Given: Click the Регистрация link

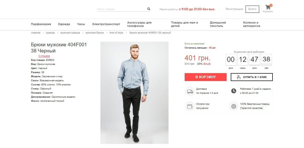Looking at the screenshot, I should point(234,9).
